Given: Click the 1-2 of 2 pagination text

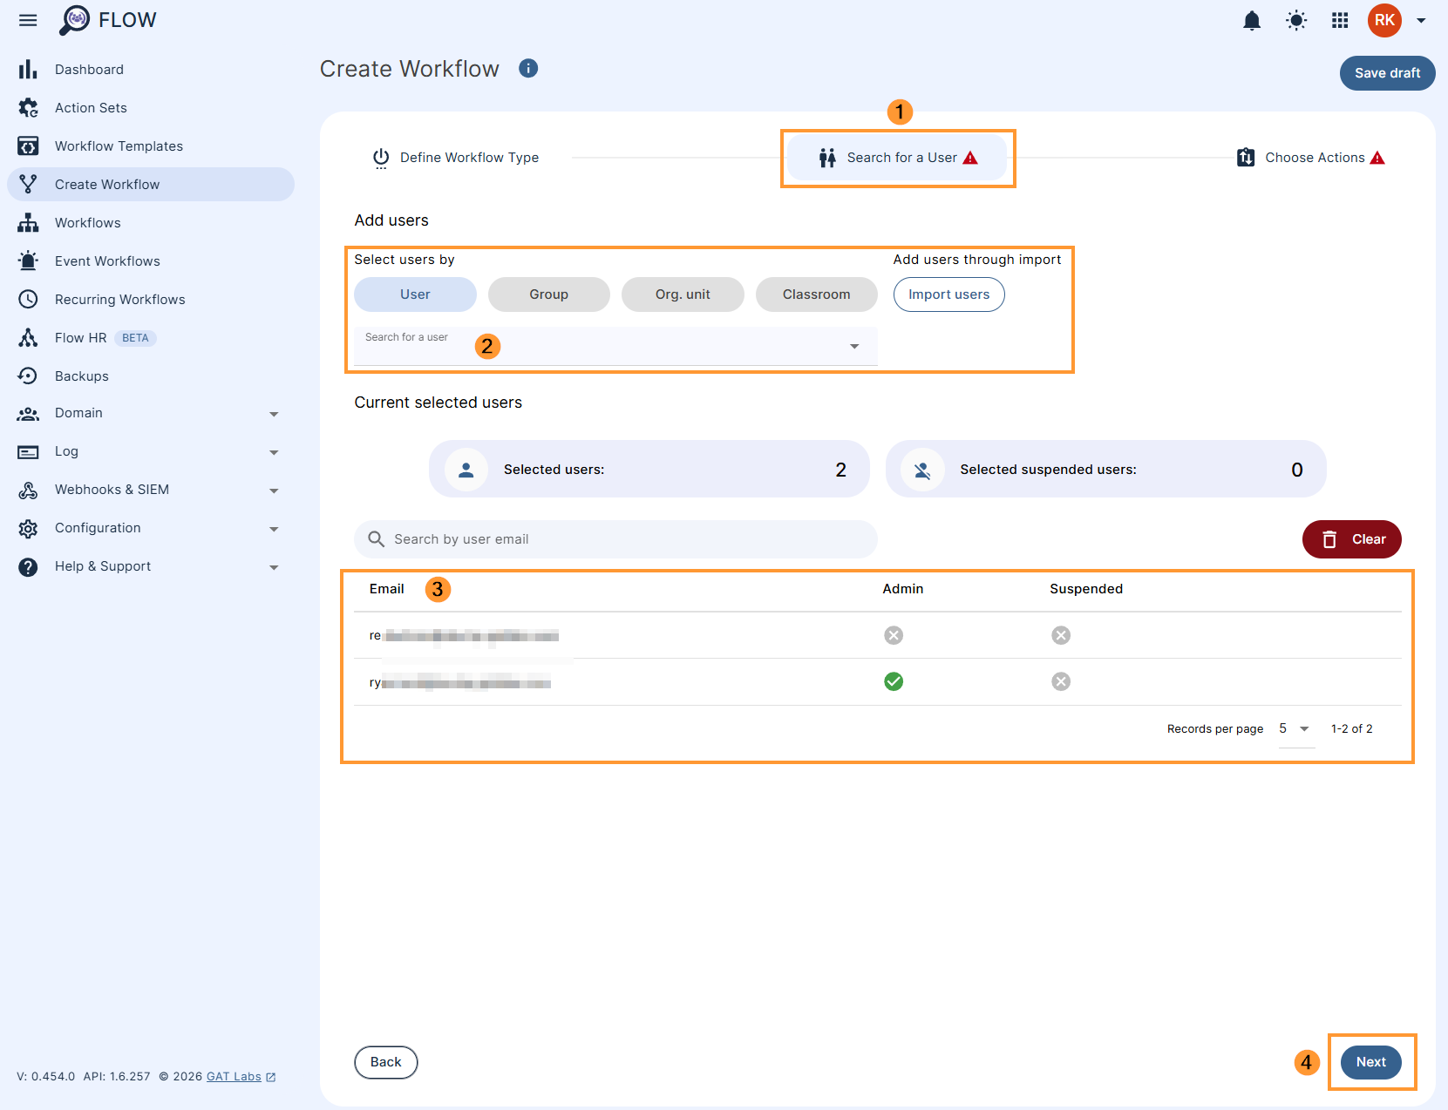Looking at the screenshot, I should pyautogui.click(x=1351, y=729).
